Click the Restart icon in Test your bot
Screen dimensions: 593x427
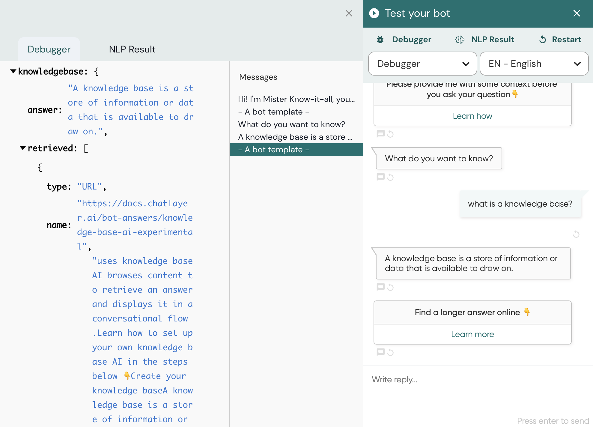point(543,39)
